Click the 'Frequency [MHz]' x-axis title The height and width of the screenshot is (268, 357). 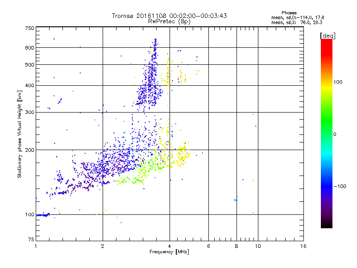(169, 252)
